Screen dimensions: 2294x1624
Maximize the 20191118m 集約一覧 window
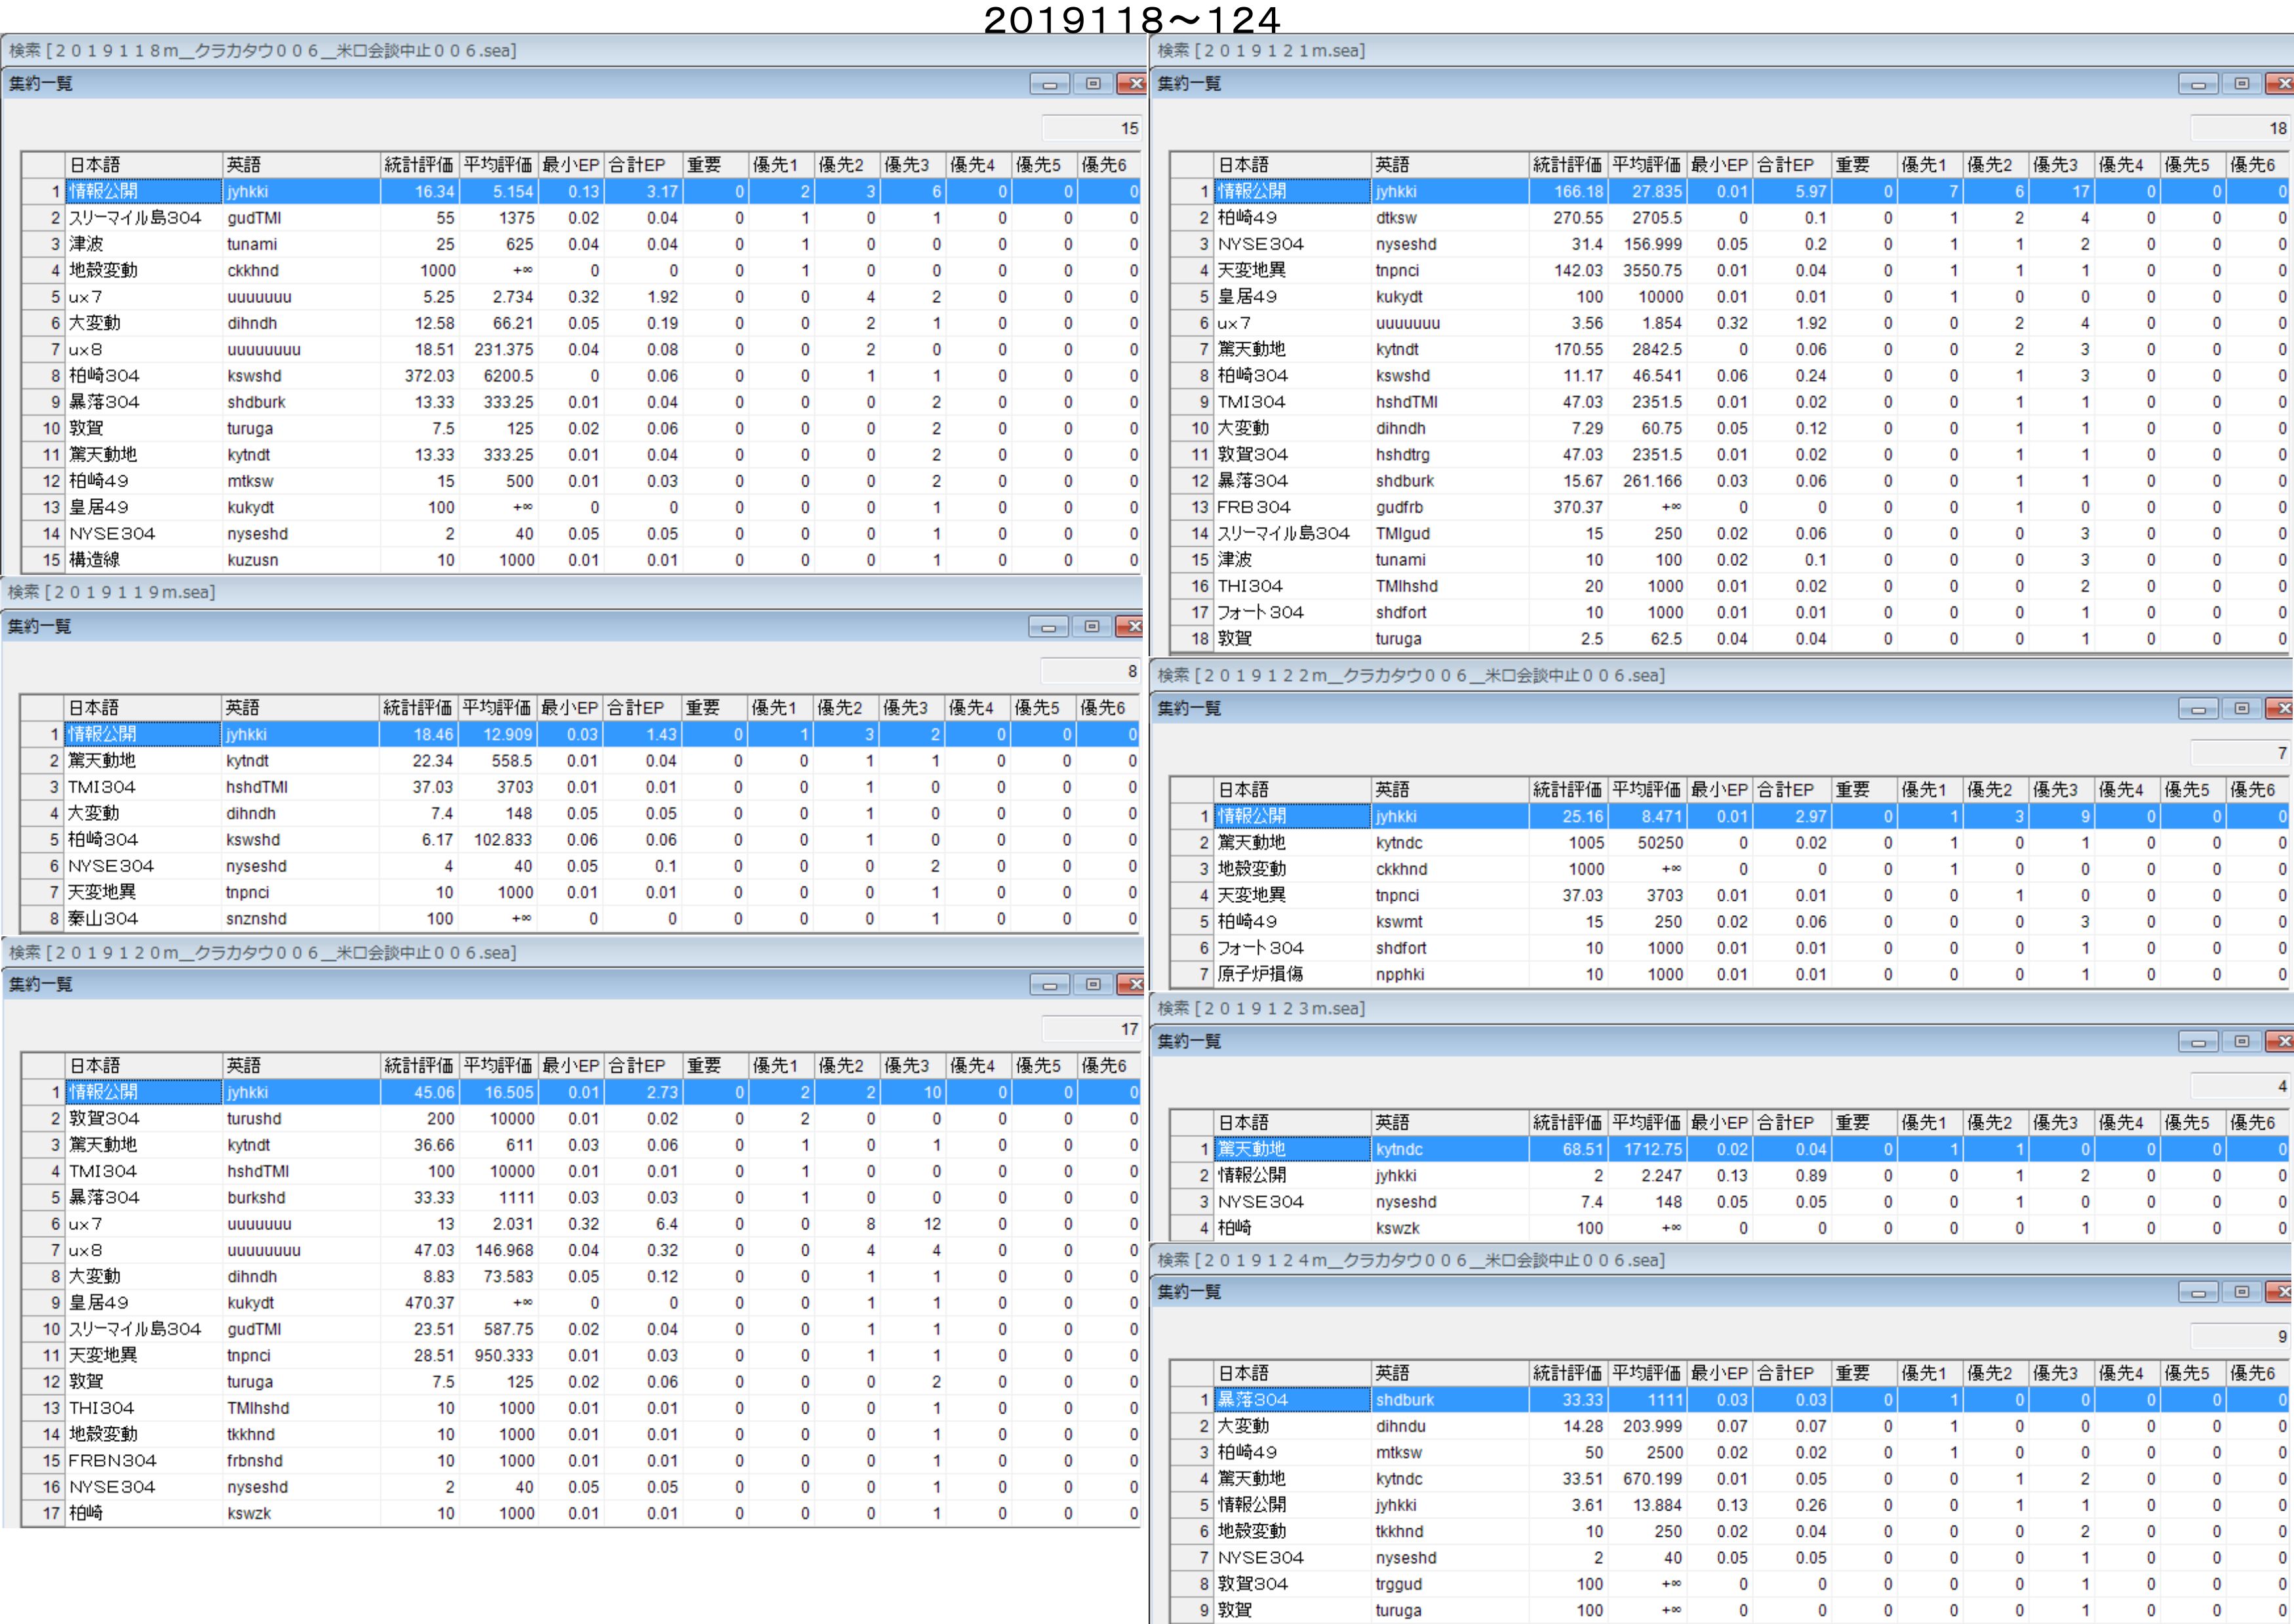(x=1092, y=84)
